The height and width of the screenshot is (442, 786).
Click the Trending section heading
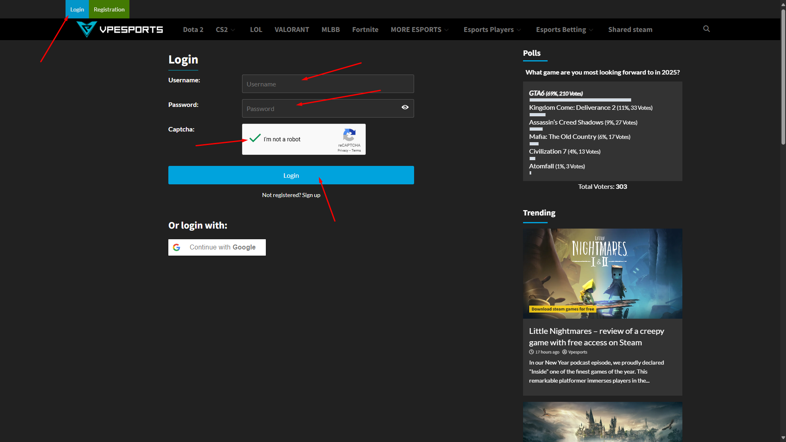539,213
